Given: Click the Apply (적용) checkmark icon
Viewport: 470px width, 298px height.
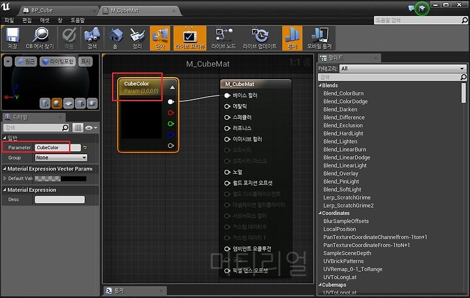Looking at the screenshot, I should (x=69, y=38).
